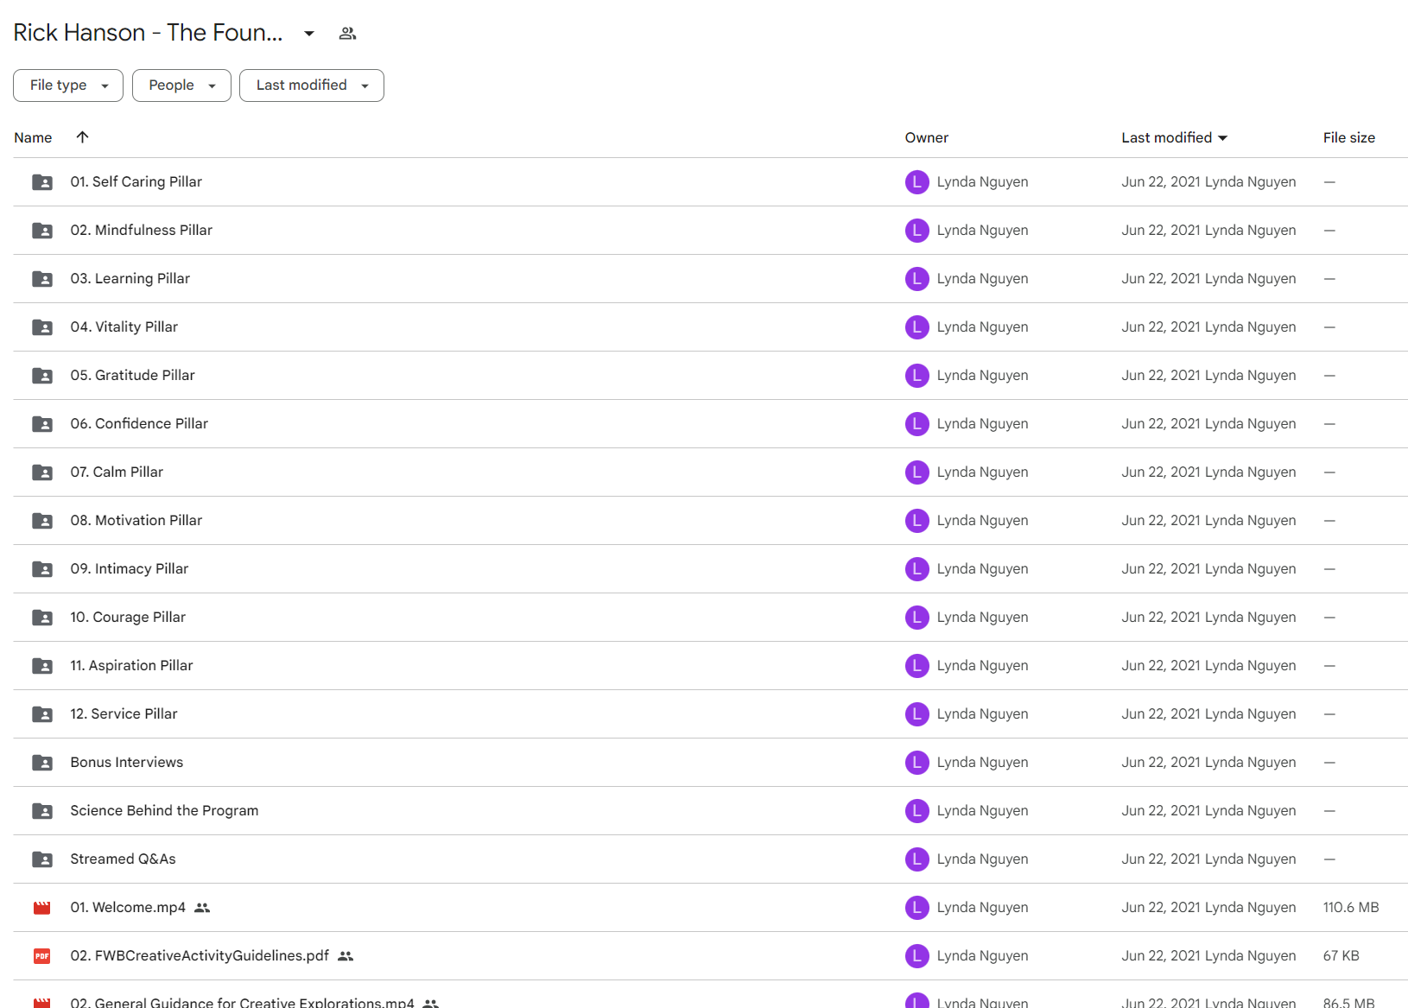Open the folder title dropdown arrow
Screen dimensions: 1408x1008
(308, 34)
